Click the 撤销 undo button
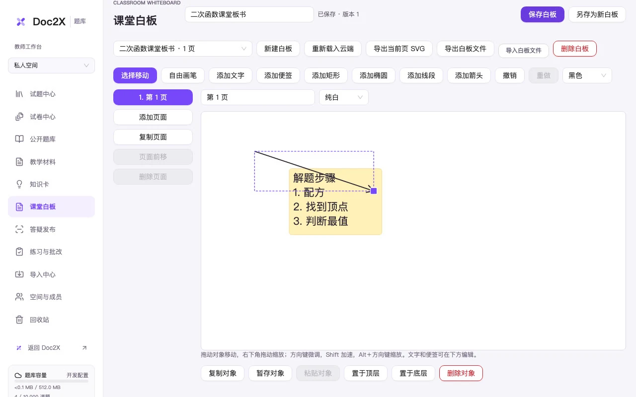 pos(510,75)
